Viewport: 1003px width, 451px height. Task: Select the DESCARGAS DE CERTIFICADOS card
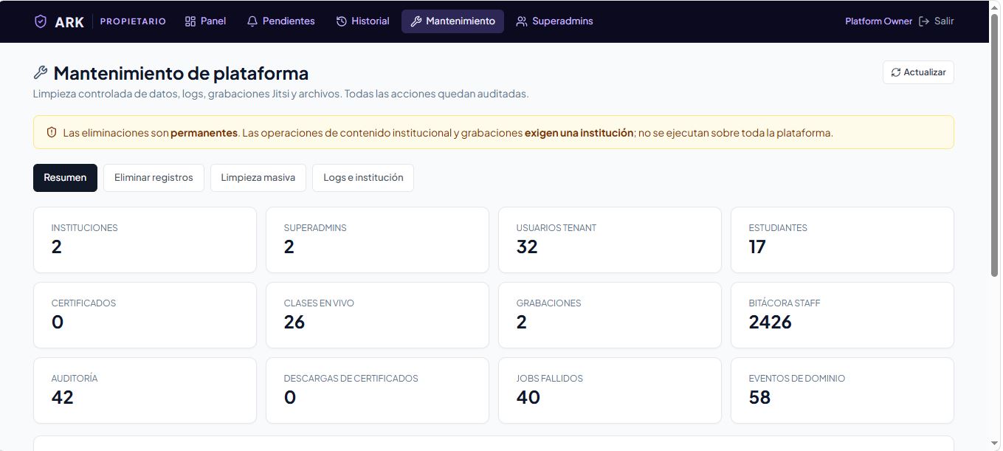(x=377, y=390)
